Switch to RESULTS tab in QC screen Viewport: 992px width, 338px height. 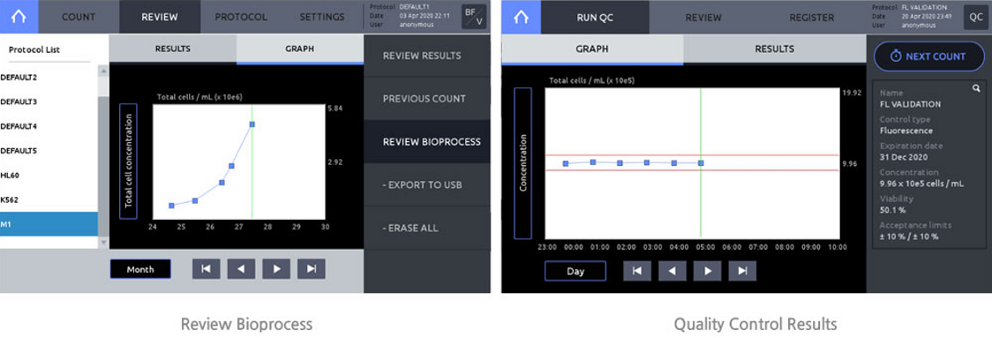pyautogui.click(x=774, y=49)
